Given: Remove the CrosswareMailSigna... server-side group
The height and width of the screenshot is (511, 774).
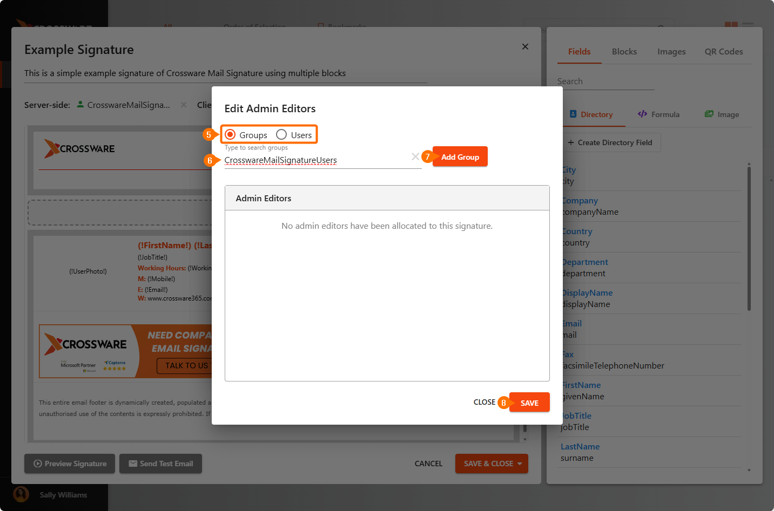Looking at the screenshot, I should (x=184, y=105).
